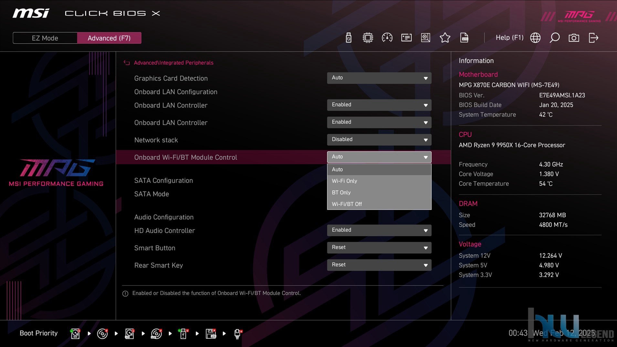
Task: Click BIOS version E7E49AMSI.1A23
Action: 562,95
